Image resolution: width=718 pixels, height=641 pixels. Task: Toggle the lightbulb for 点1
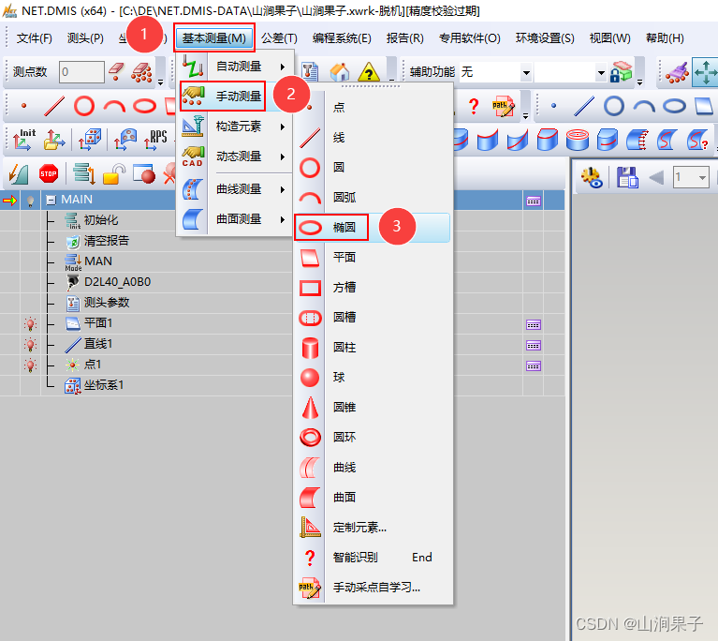30,365
